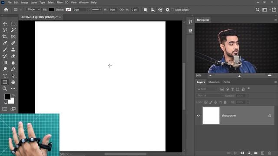
Task: Select the Healing Brush tool
Action: [x=13, y=43]
